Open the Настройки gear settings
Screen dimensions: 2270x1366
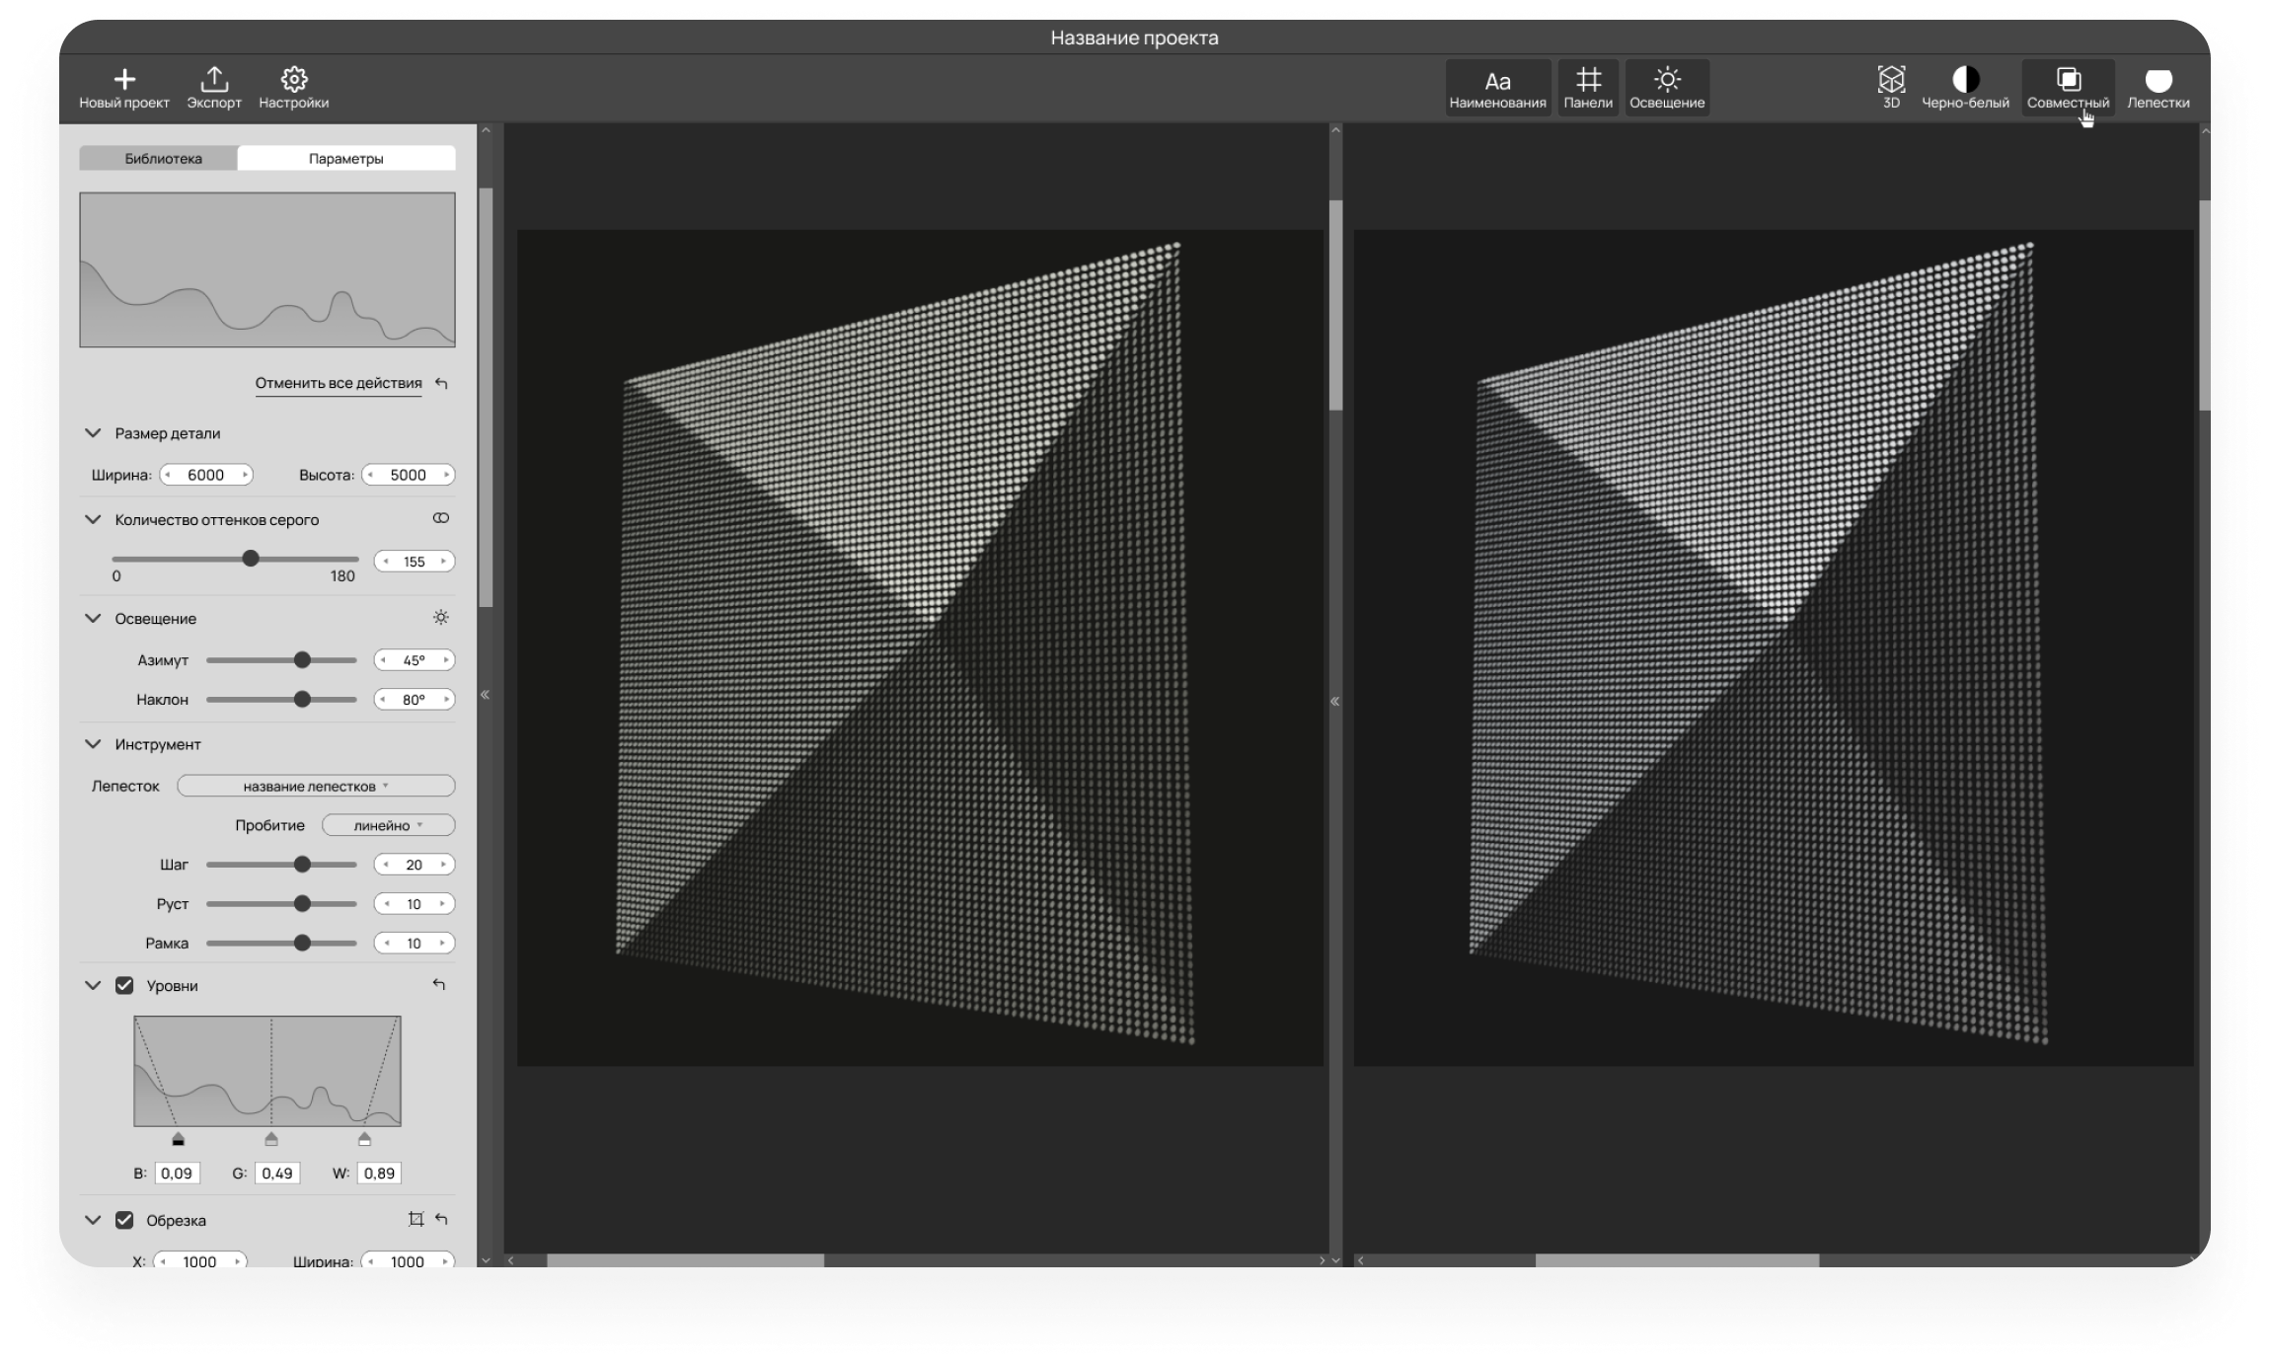pos(294,80)
